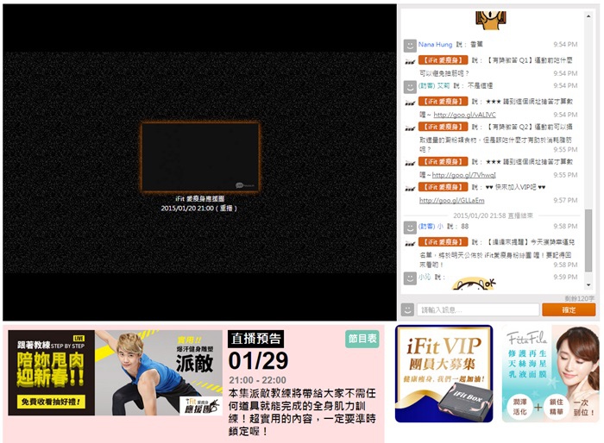Open the Nana Hung username link
604x443 pixels.
point(435,44)
